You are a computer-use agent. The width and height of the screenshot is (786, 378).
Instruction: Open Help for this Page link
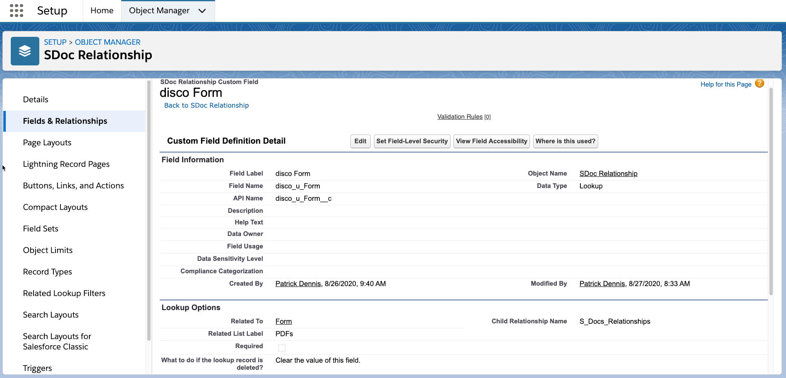(726, 84)
